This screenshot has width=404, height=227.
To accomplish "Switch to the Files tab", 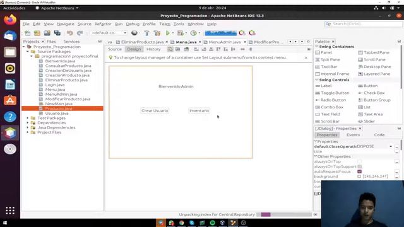I will tap(51, 42).
